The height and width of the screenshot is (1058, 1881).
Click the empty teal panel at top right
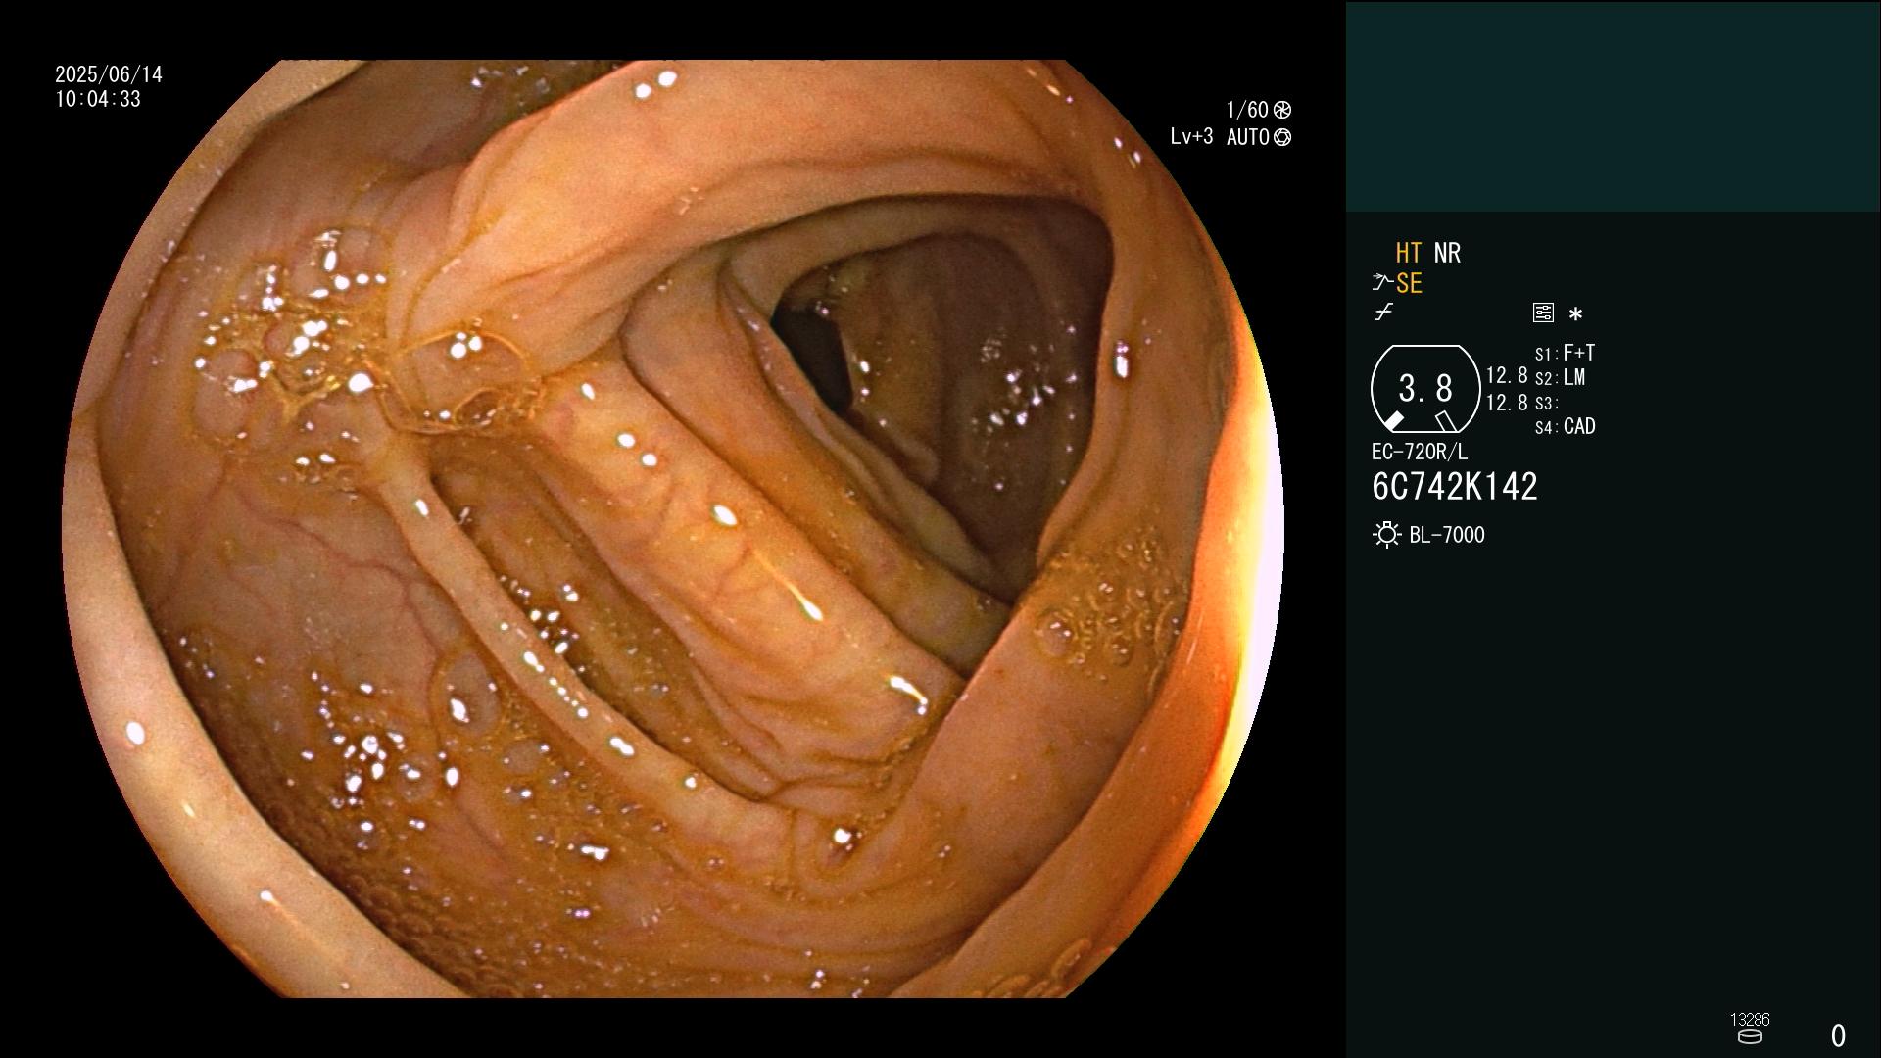point(1613,106)
